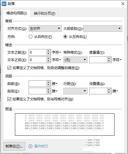Click the play icon beside 操作技巧
128x154 pixels.
30,146
